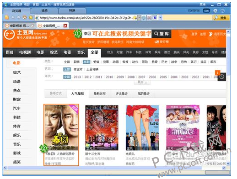Click the help question mark icon

click(222, 11)
